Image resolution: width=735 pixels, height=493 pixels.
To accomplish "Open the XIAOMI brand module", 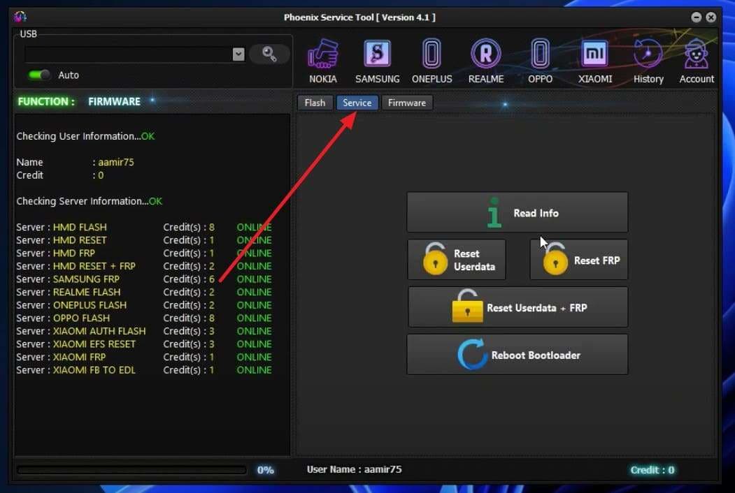I will pos(595,61).
